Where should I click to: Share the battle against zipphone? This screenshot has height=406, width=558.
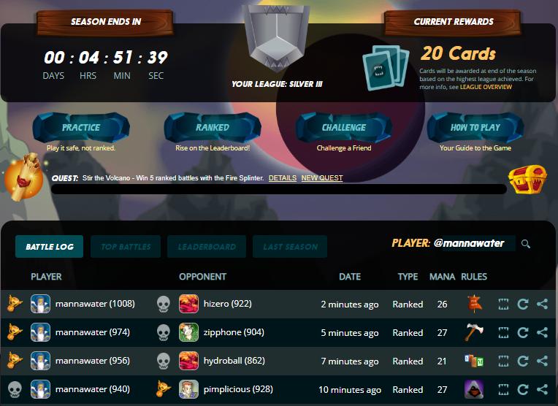[542, 332]
